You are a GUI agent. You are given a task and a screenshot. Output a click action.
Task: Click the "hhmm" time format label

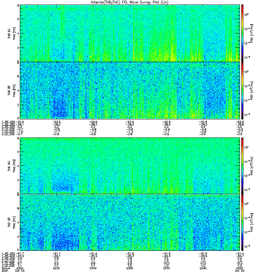click(x=6, y=268)
